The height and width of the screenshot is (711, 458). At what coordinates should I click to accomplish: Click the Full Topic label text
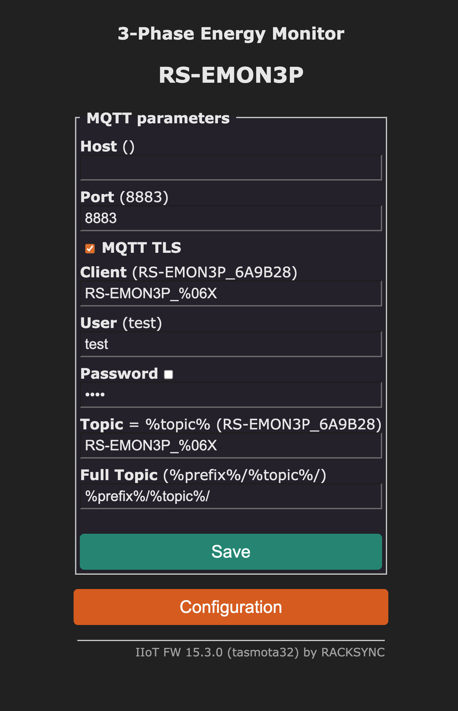coord(120,476)
